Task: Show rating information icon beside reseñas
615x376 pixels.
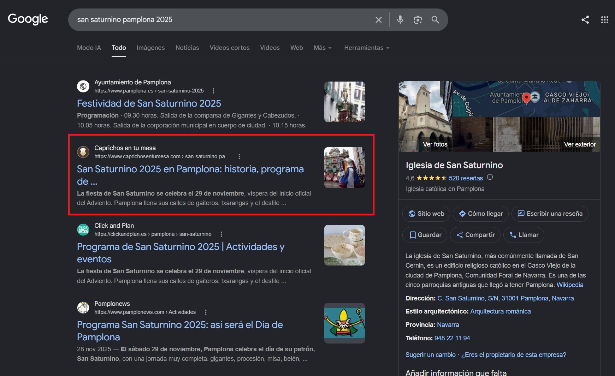Action: pyautogui.click(x=490, y=177)
